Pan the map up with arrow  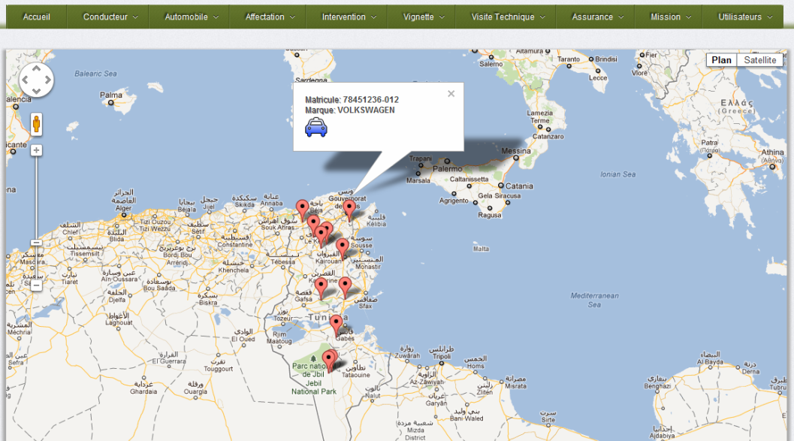pos(37,68)
